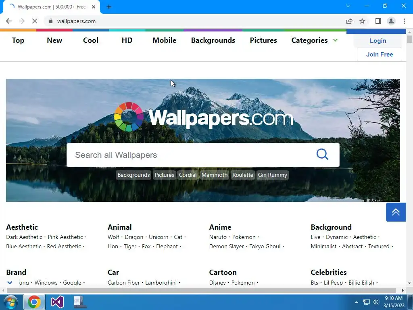
Task: Open a new tab
Action: click(109, 7)
